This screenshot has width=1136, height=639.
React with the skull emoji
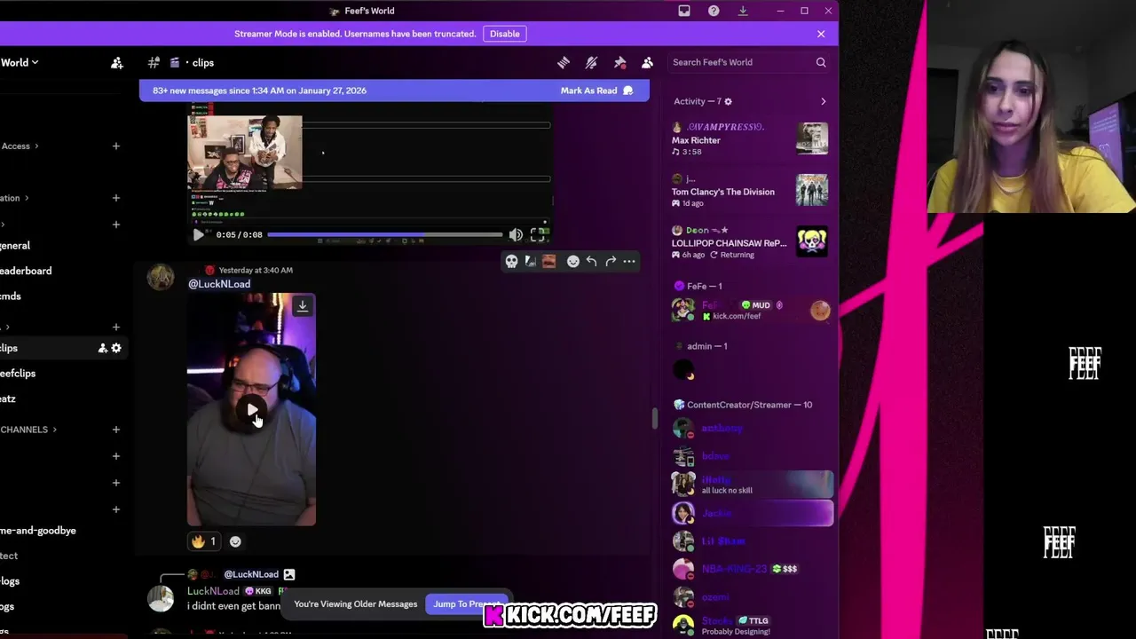pos(511,261)
